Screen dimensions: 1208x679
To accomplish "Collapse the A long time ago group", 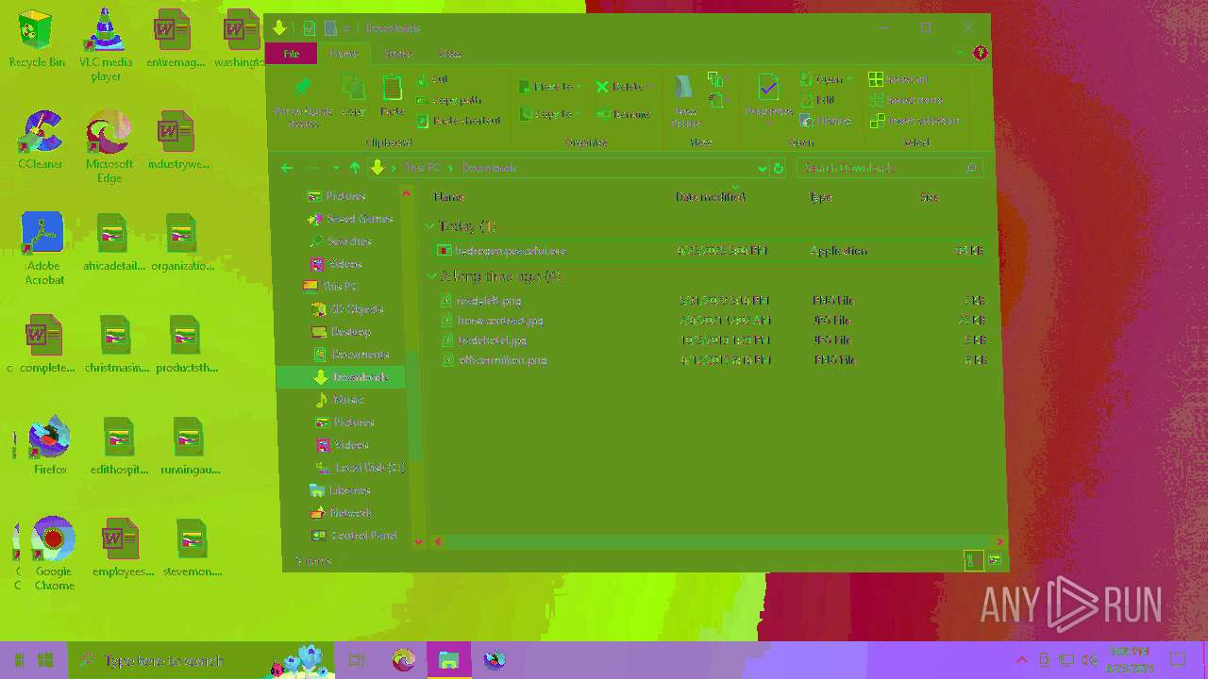I will click(431, 276).
